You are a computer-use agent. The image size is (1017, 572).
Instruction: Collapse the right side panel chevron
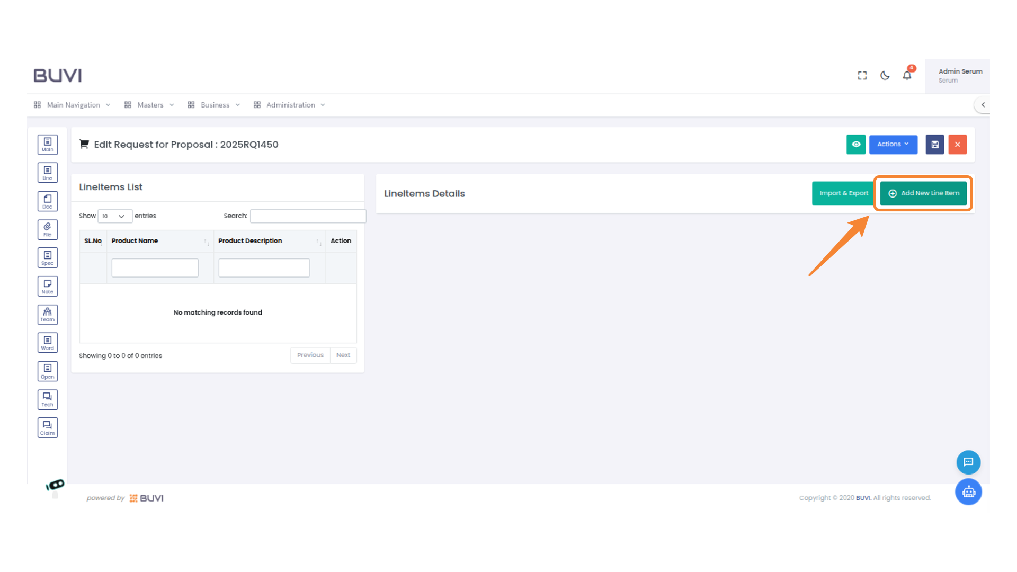point(983,105)
